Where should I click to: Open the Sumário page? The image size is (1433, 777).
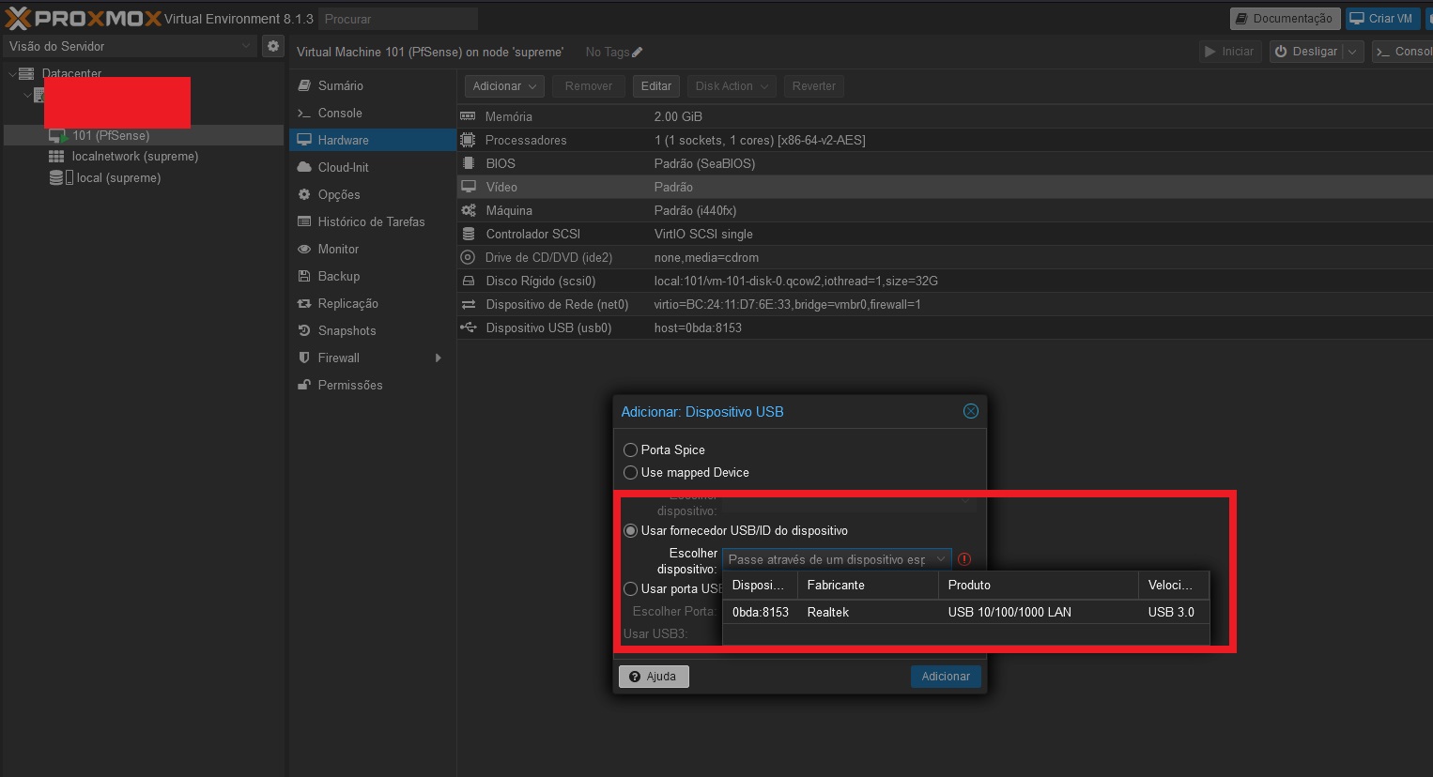click(372, 85)
